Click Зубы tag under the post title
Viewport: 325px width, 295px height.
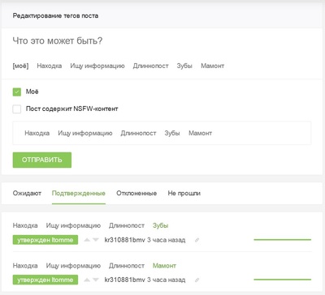point(184,66)
